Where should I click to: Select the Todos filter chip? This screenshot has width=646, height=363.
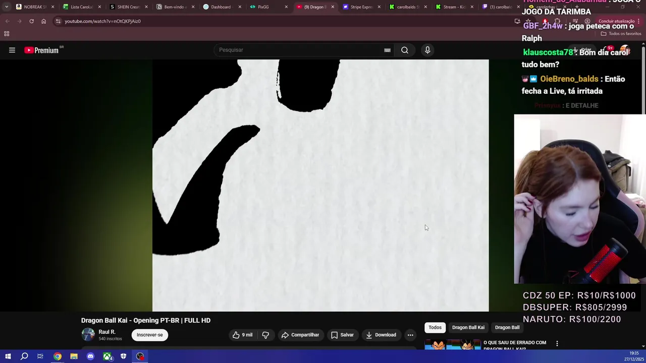point(435,328)
